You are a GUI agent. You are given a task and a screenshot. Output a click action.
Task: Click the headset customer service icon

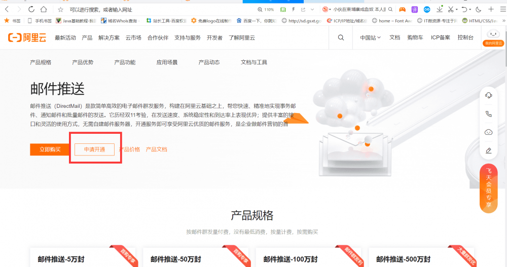[489, 95]
